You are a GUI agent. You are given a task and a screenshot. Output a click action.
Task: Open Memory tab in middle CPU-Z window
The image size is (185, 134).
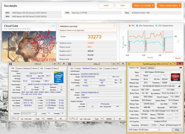[x=94, y=68]
